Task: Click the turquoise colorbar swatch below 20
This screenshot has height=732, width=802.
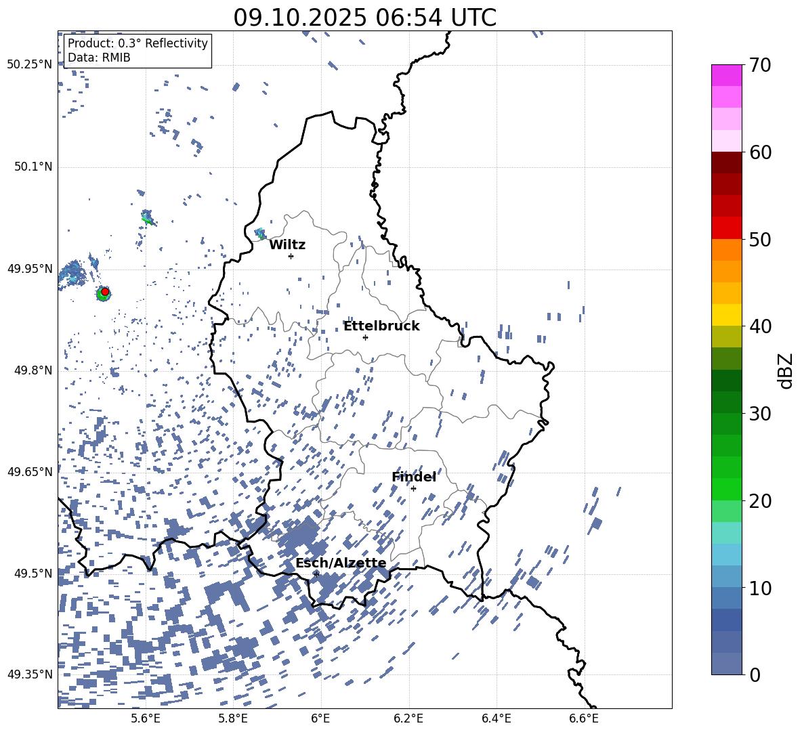Action: tap(726, 533)
